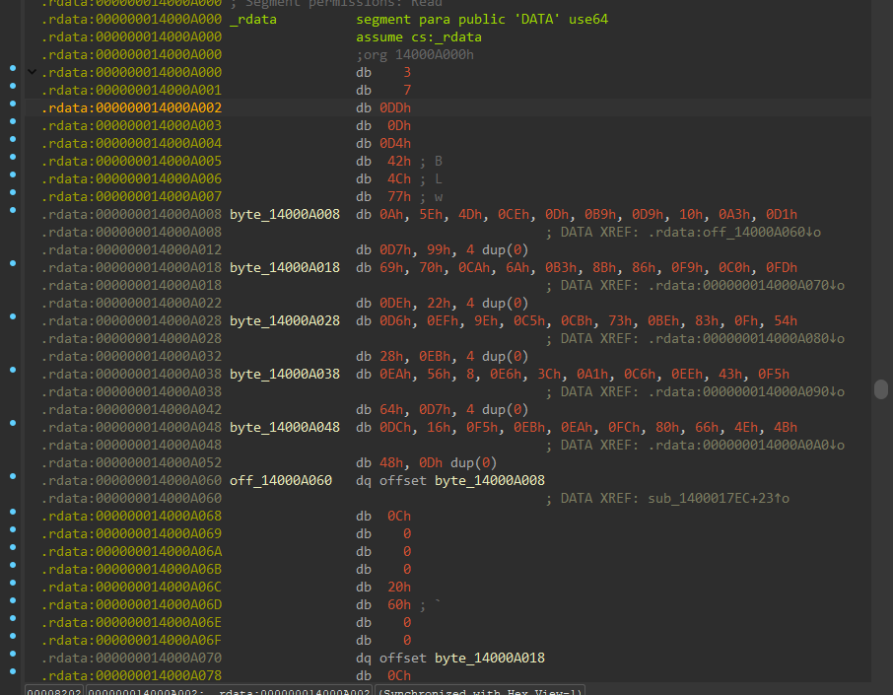This screenshot has height=695, width=893.
Task: Toggle breakpoint dot beside db 42h ; B
Action: 13,157
